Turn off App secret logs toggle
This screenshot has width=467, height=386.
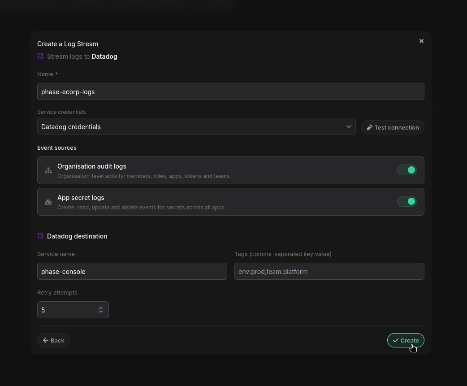[407, 201]
